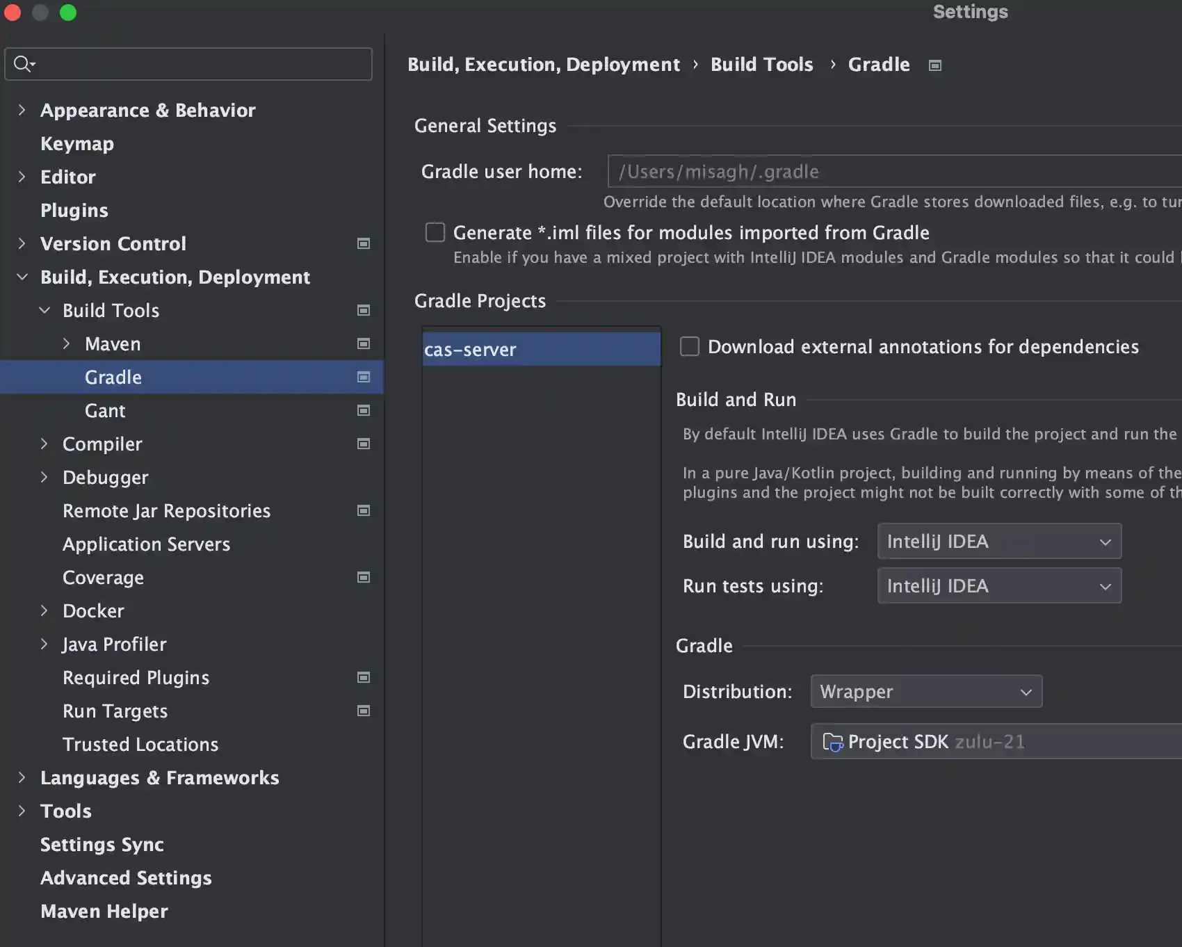Open Application Servers settings
This screenshot has height=947, width=1182.
coord(146,544)
